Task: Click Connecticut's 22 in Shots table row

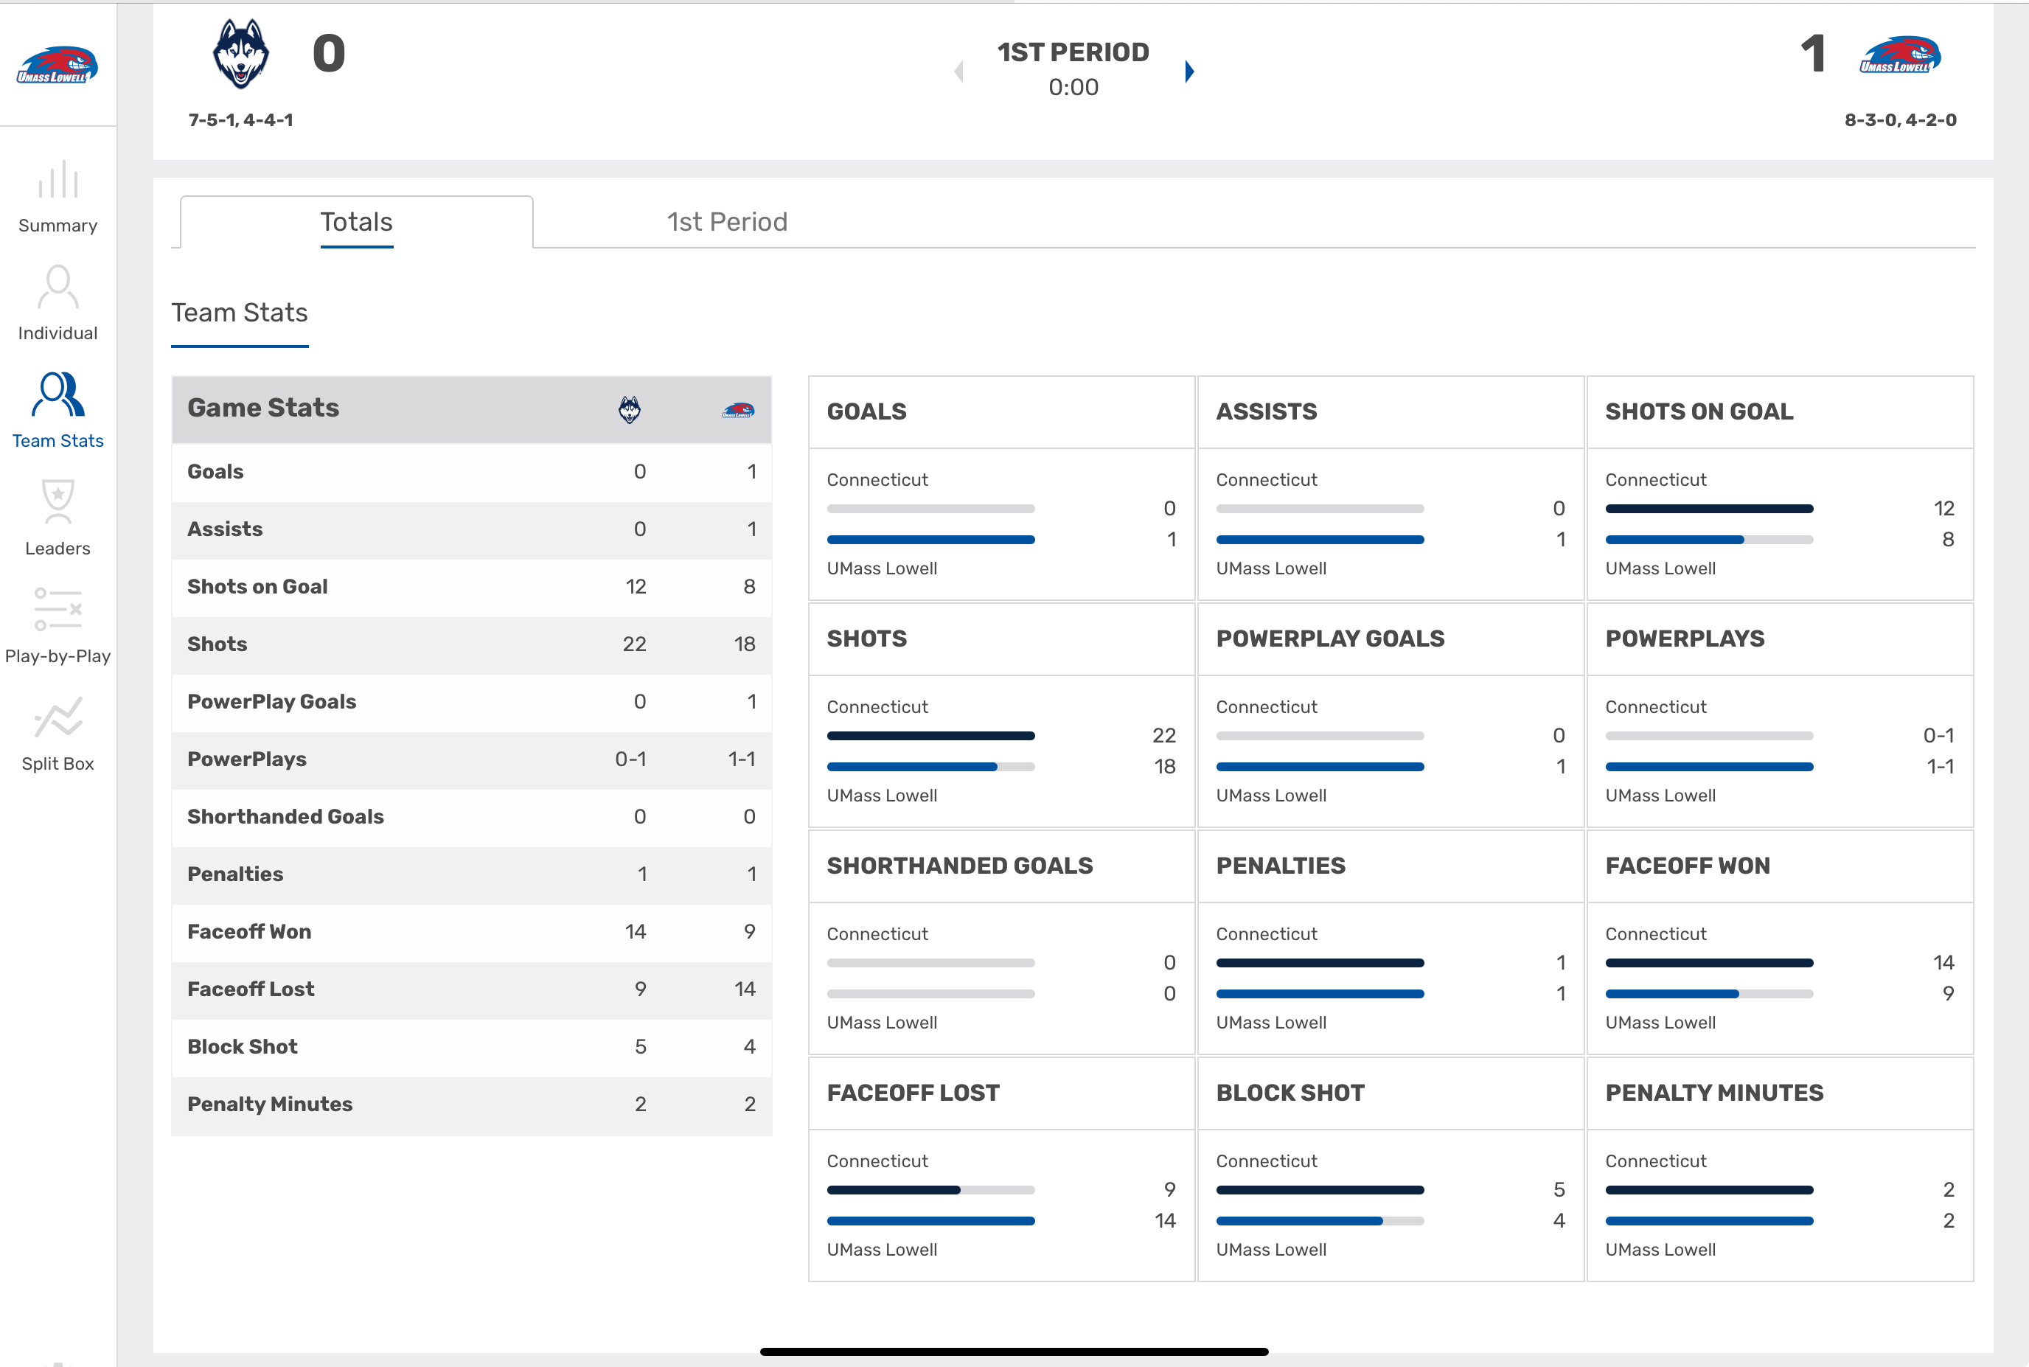Action: 635,644
